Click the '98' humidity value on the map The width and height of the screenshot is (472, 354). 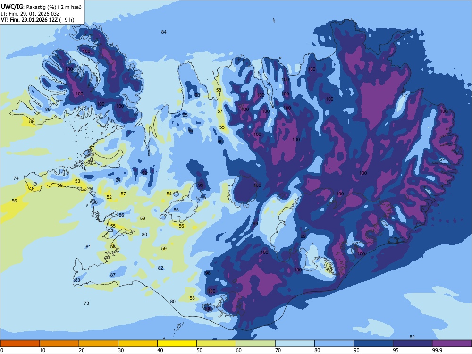[197, 95]
